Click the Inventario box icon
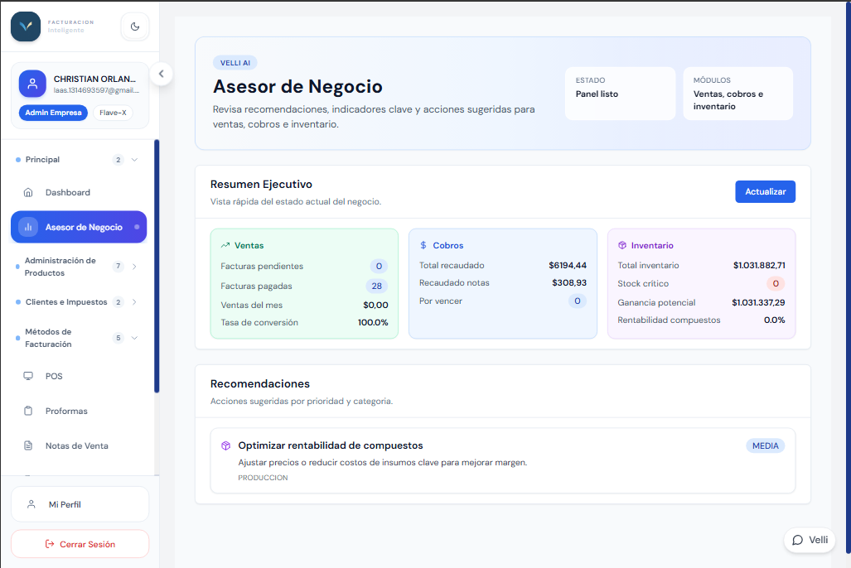Viewport: 851px width, 568px height. 622,245
